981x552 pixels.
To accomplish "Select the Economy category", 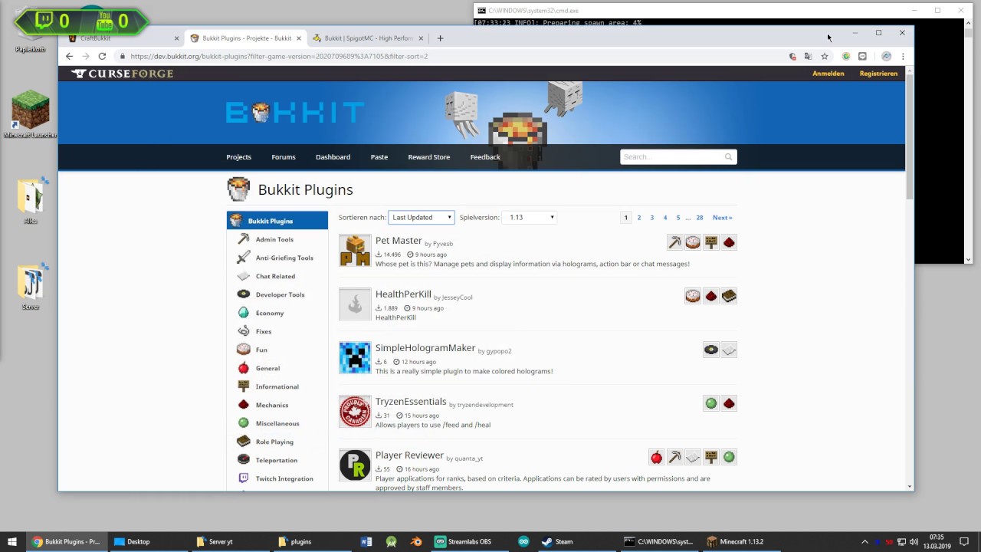I will [269, 313].
